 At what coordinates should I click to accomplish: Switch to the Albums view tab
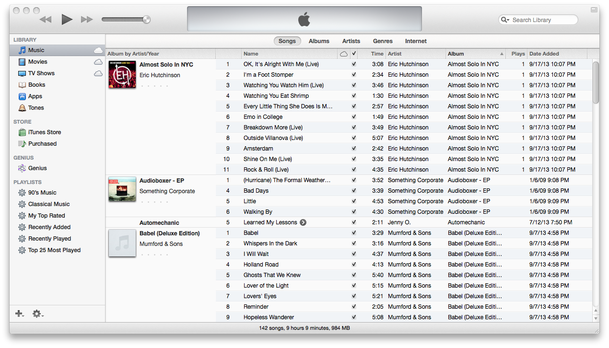319,41
